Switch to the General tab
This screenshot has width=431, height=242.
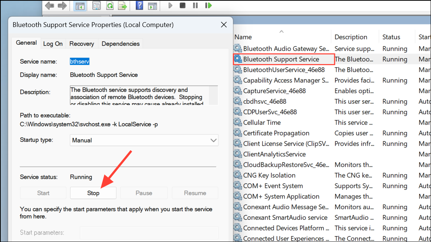coord(26,43)
